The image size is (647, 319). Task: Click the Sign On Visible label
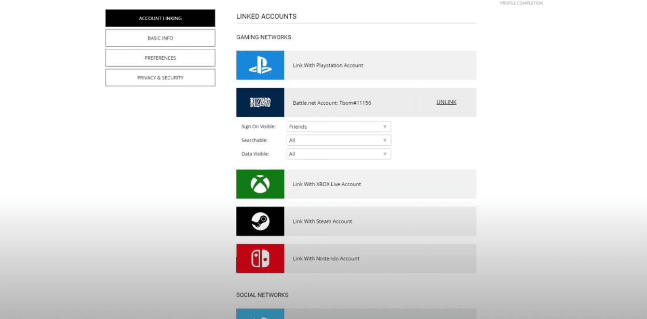coord(259,127)
